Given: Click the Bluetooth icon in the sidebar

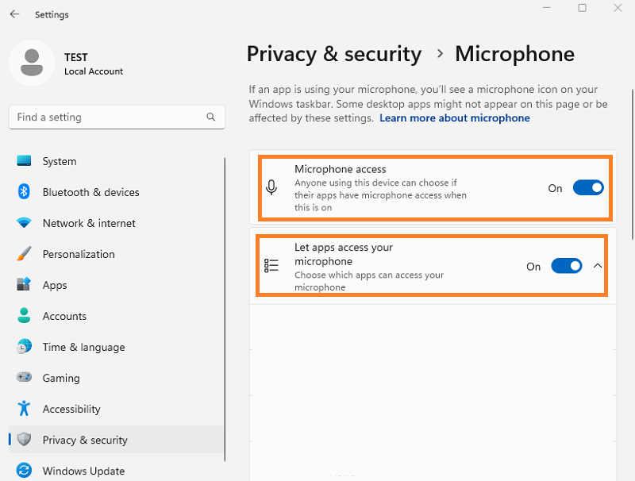Looking at the screenshot, I should click(x=24, y=191).
